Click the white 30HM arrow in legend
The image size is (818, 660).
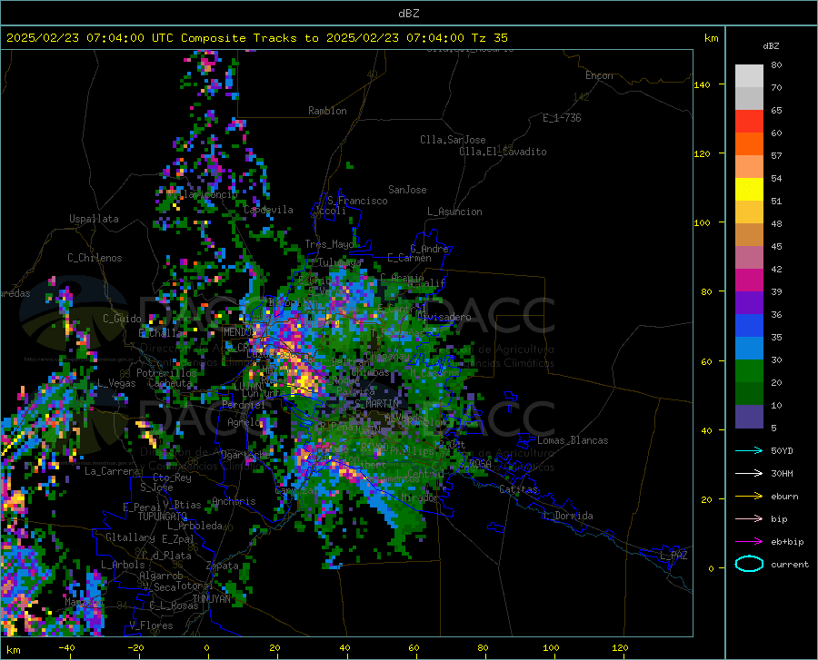tap(749, 473)
